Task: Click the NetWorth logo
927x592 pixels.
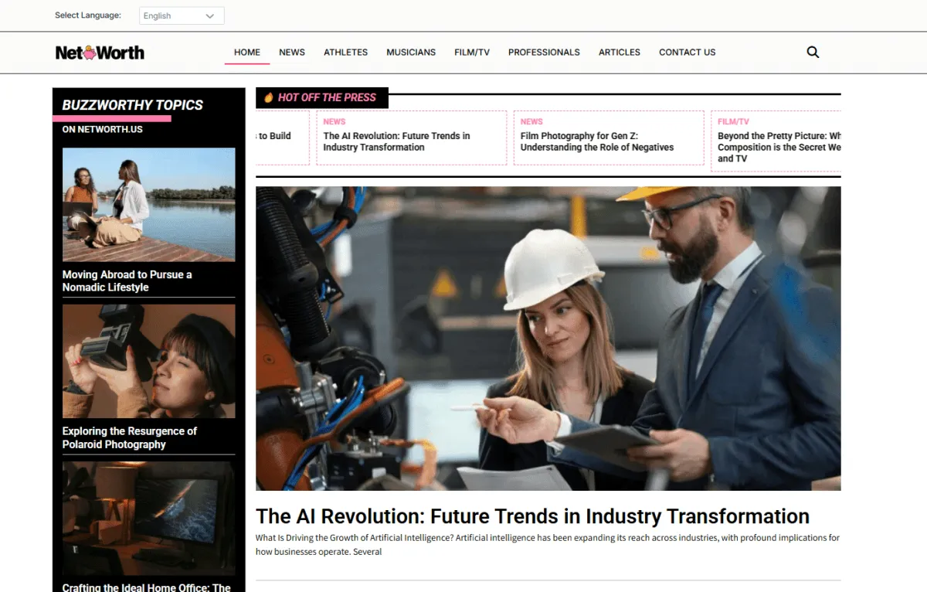Action: point(100,53)
